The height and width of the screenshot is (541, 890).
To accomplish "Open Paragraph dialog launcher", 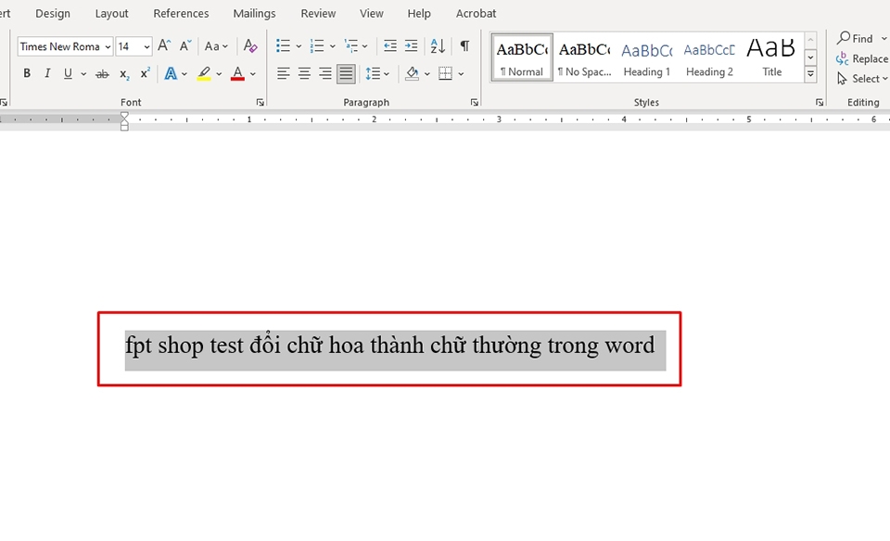I will tap(474, 103).
